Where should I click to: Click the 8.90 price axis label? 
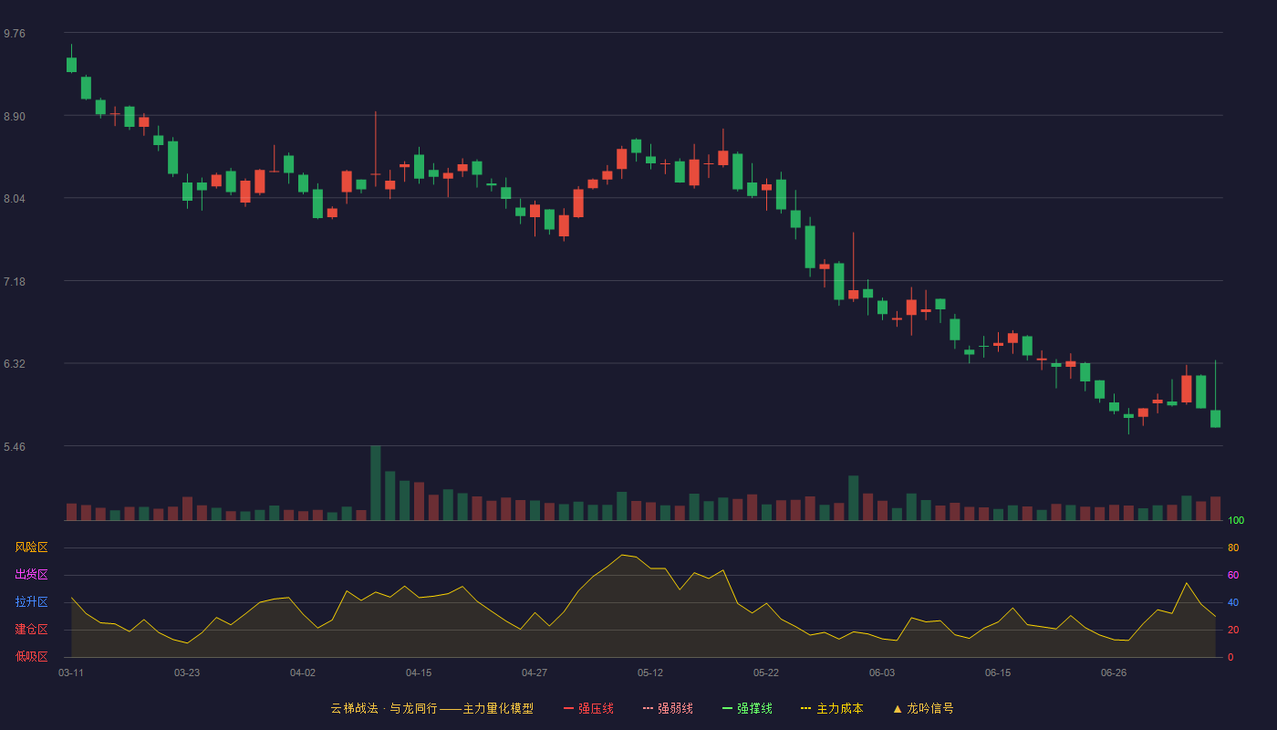[15, 117]
